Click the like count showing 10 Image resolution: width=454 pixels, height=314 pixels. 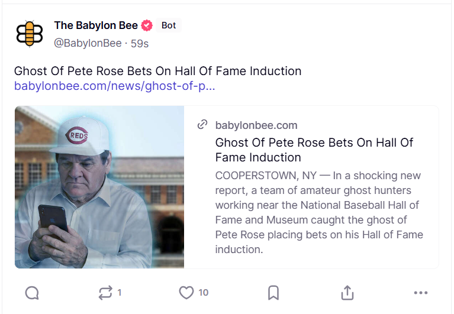coord(203,293)
